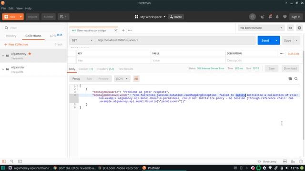Open the satellite capture requests icon

pos(263,17)
